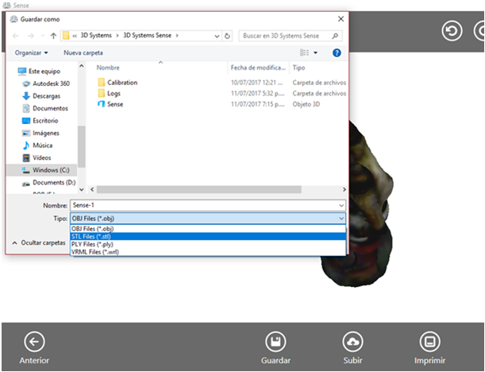The image size is (485, 372).
Task: Select the Sense 3D object file
Action: coord(110,104)
